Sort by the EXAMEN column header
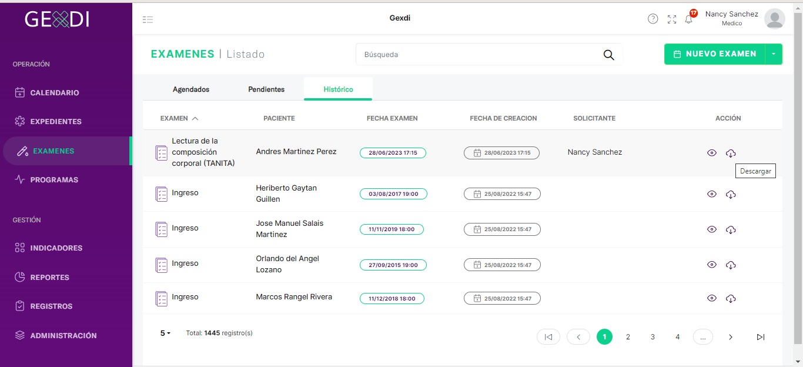The image size is (803, 367). (x=179, y=118)
